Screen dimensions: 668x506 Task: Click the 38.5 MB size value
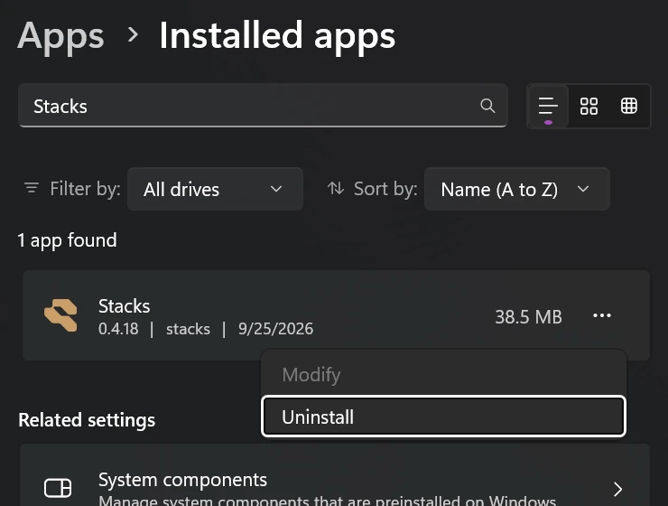(528, 317)
